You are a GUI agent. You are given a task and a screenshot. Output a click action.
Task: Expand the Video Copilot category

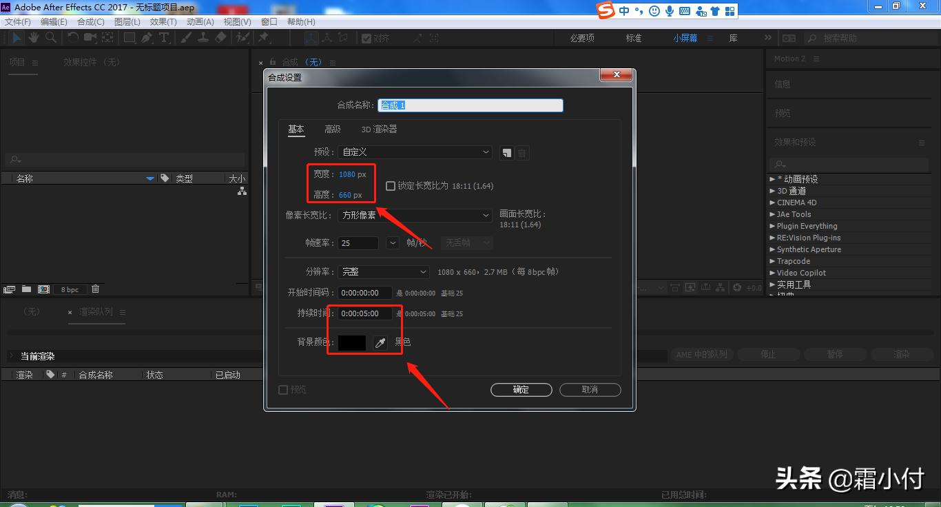(x=772, y=273)
